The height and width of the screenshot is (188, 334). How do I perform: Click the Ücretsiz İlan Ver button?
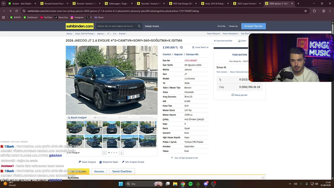[x=254, y=26]
